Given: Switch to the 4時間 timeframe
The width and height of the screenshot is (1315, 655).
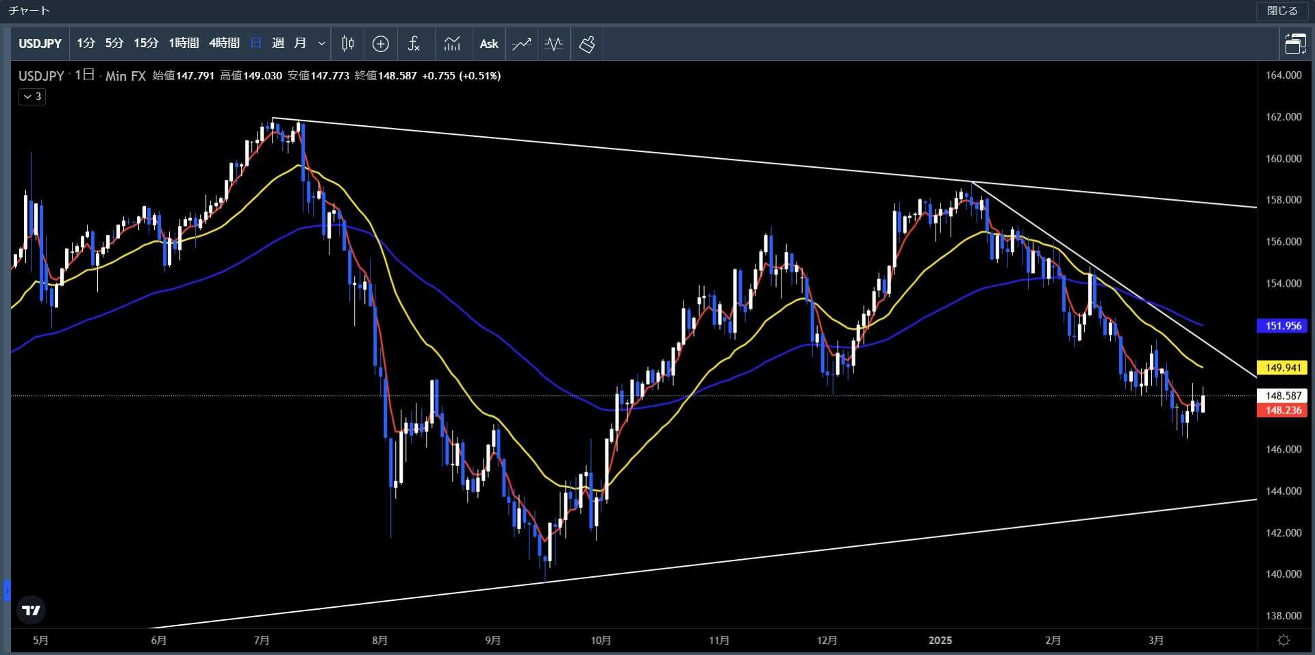Looking at the screenshot, I should point(224,43).
